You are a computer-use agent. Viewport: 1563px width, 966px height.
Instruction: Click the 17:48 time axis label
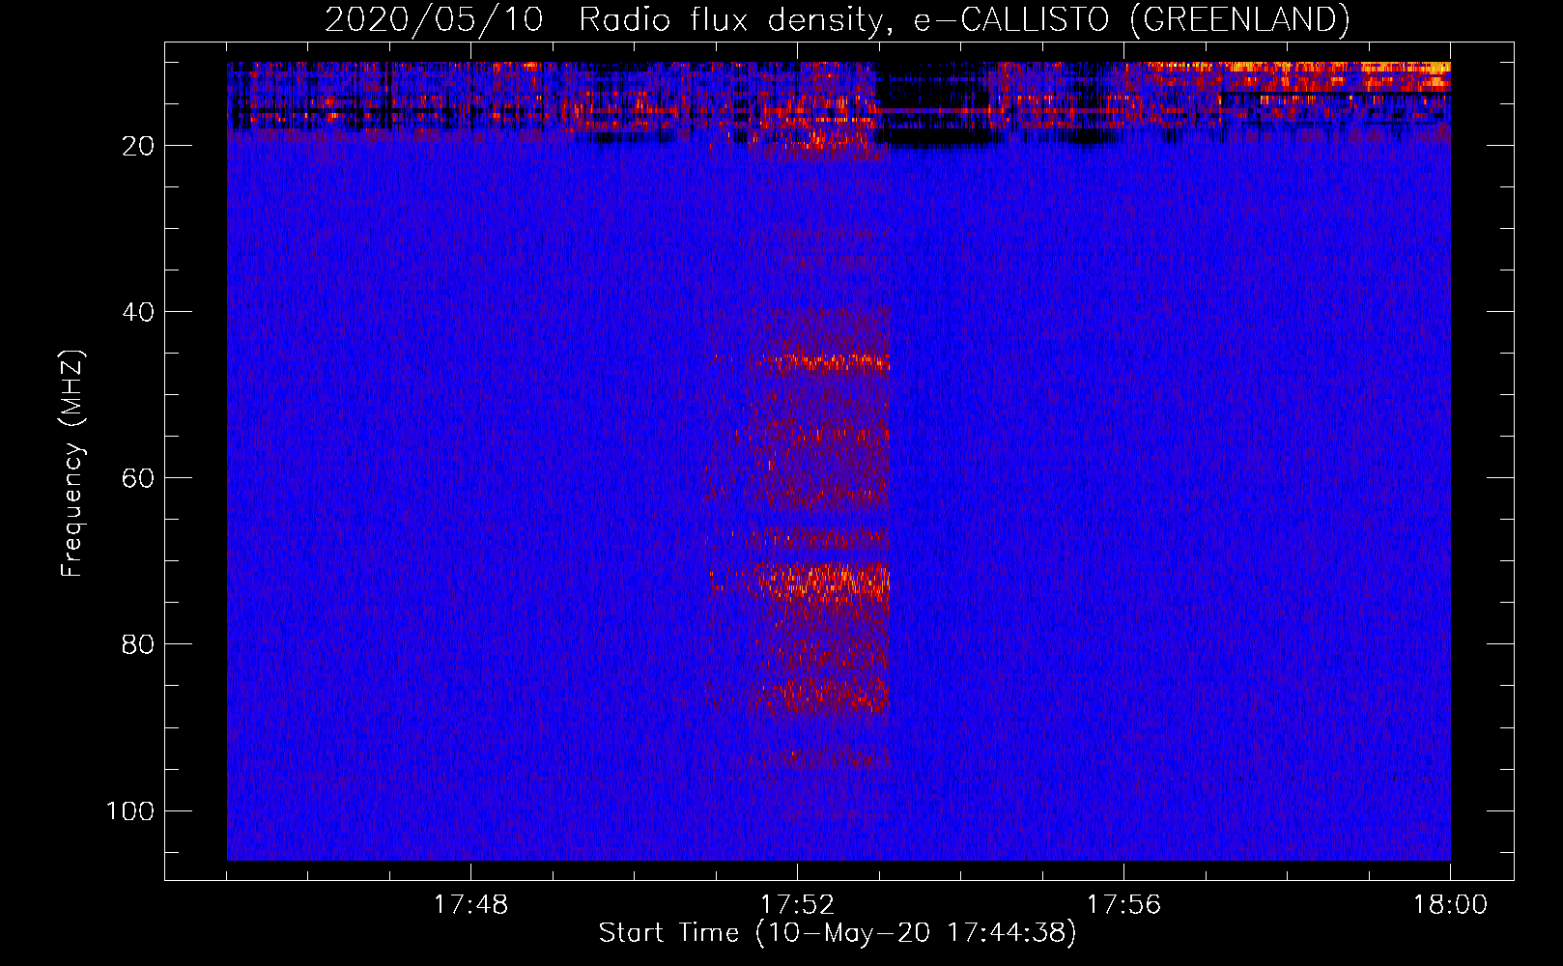pos(470,905)
